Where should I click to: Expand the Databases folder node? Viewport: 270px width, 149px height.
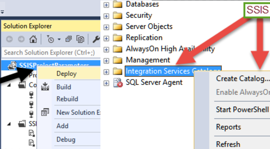click(x=106, y=5)
